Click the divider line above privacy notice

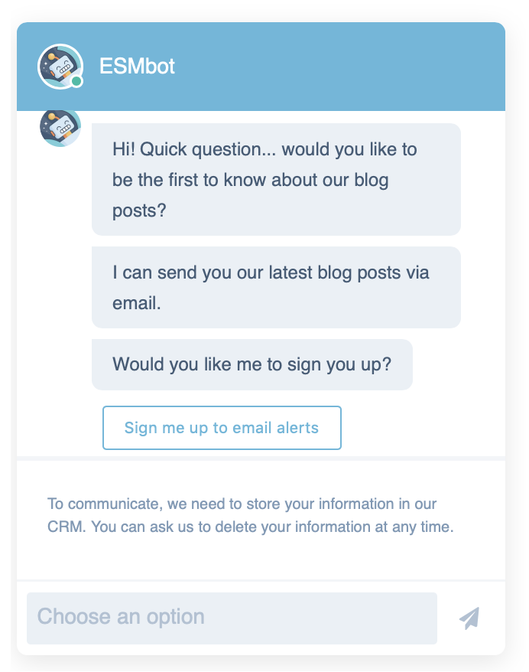[x=261, y=458]
